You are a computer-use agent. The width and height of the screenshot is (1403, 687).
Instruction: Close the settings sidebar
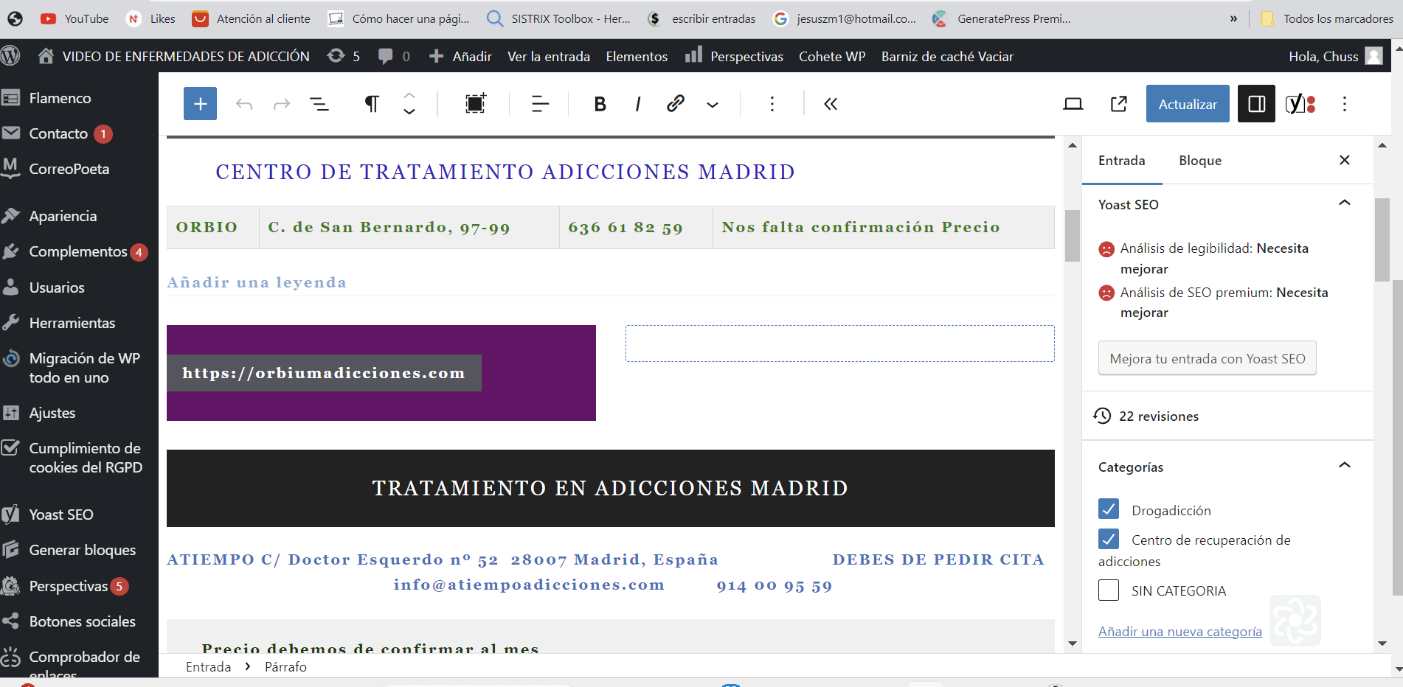(x=1345, y=160)
